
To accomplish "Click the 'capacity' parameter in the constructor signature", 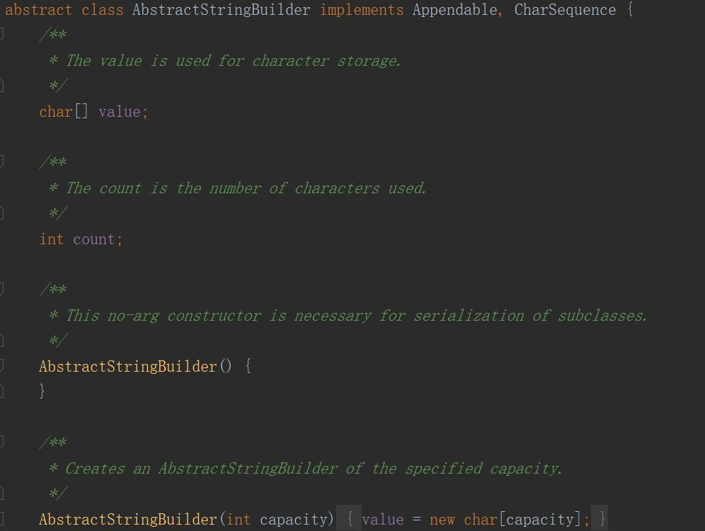I will [x=294, y=519].
